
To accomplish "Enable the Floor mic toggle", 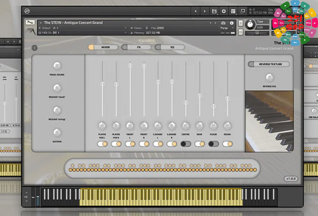I will coord(213,144).
